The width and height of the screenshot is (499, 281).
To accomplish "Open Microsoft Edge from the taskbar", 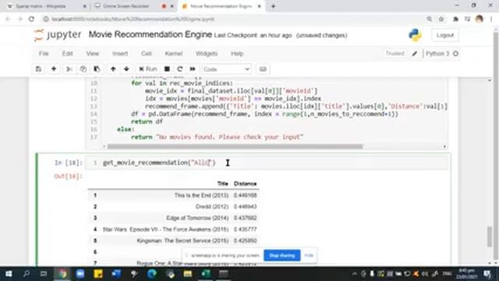I will tap(152, 274).
